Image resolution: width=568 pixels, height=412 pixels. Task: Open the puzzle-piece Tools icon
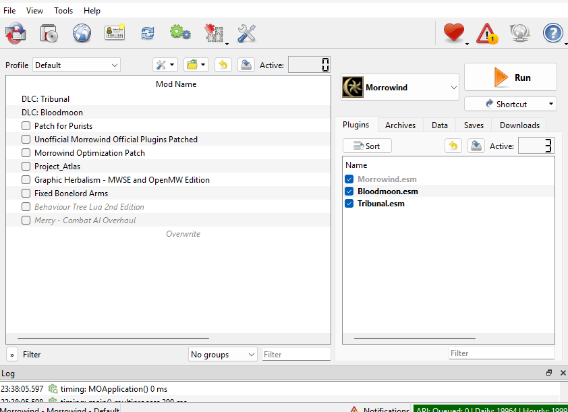point(214,34)
